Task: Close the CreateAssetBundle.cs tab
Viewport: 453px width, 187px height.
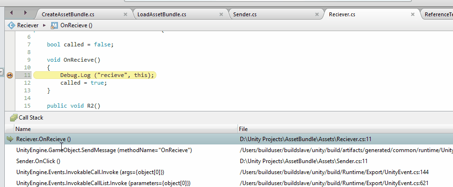Action: click(125, 14)
